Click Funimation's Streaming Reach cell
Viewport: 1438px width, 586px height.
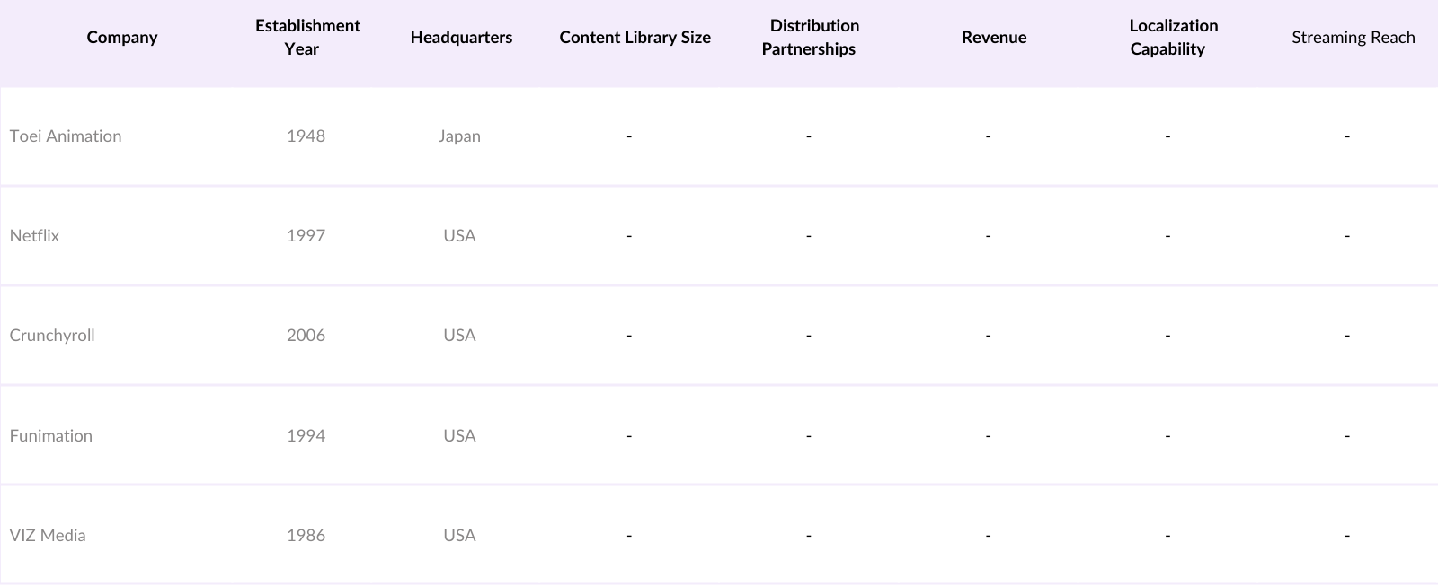point(1347,436)
